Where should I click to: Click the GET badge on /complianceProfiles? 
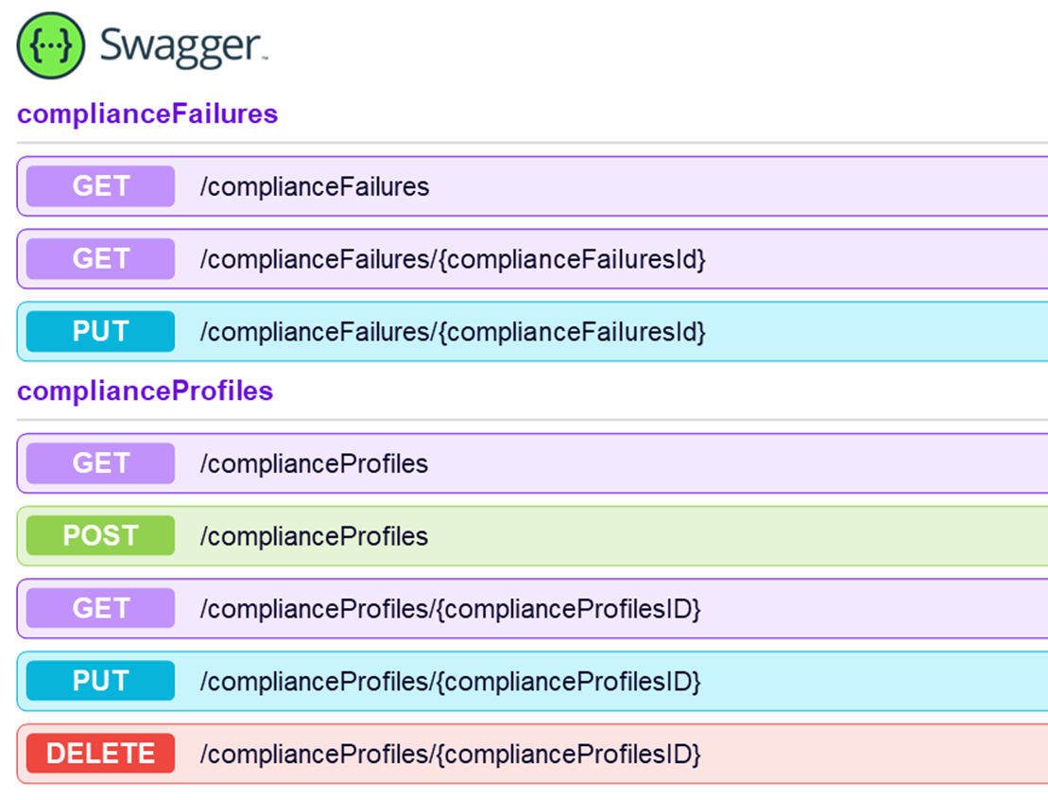98,462
